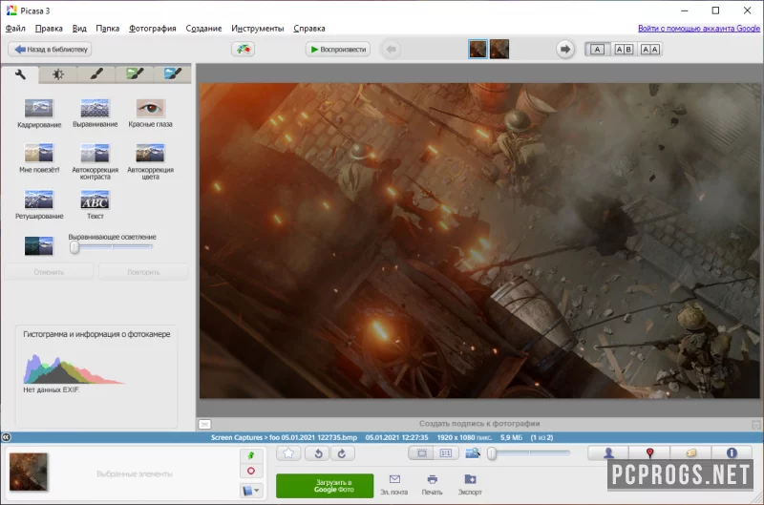Click the photo tray thumbnail
Screen dimensions: 764x505
29,472
